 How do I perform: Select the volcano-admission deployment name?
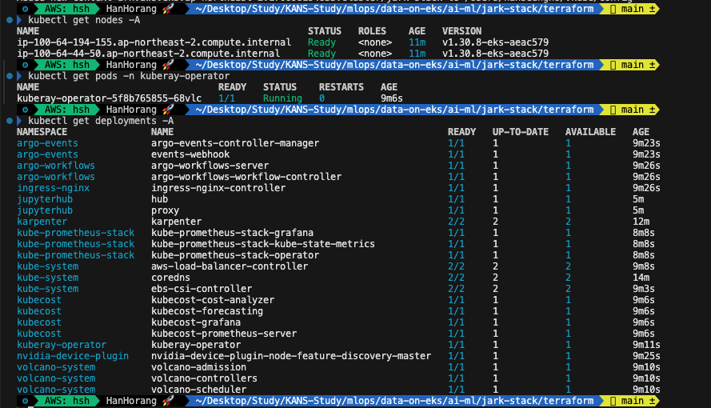pyautogui.click(x=198, y=367)
